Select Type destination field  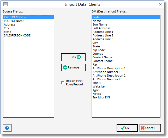(126, 90)
